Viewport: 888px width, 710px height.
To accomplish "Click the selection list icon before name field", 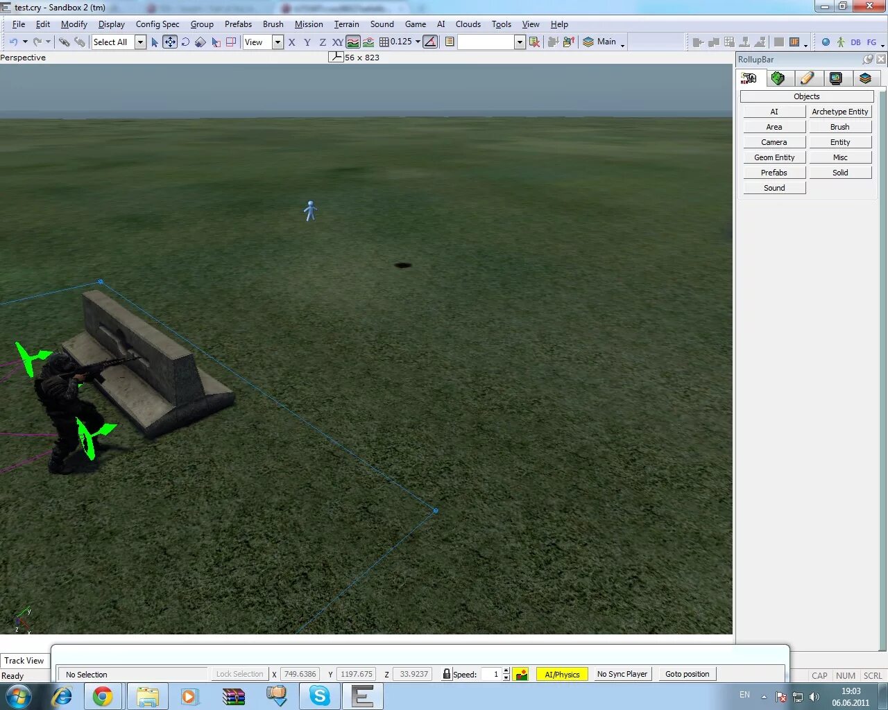I will click(450, 42).
